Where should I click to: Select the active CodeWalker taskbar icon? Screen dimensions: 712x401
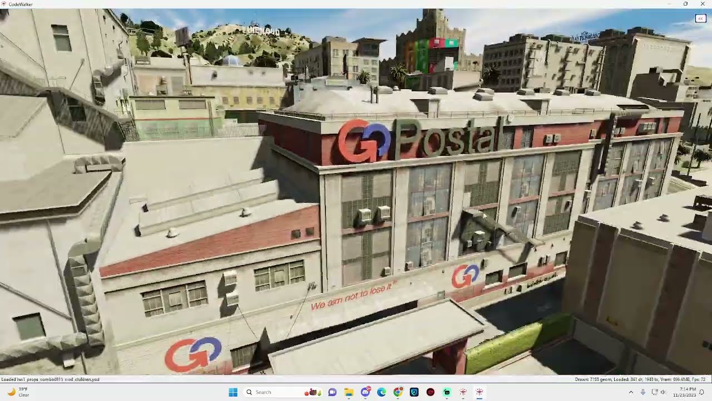tap(479, 392)
